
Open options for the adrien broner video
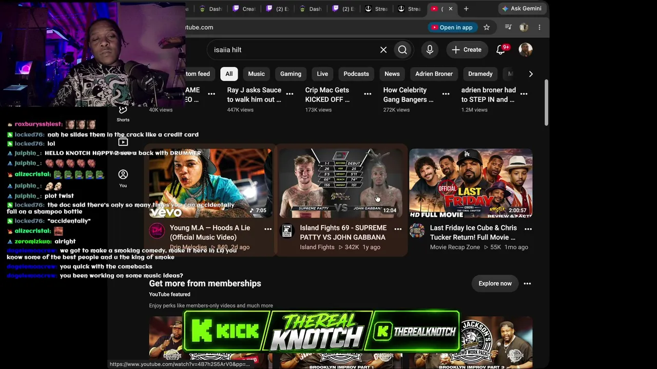click(524, 94)
